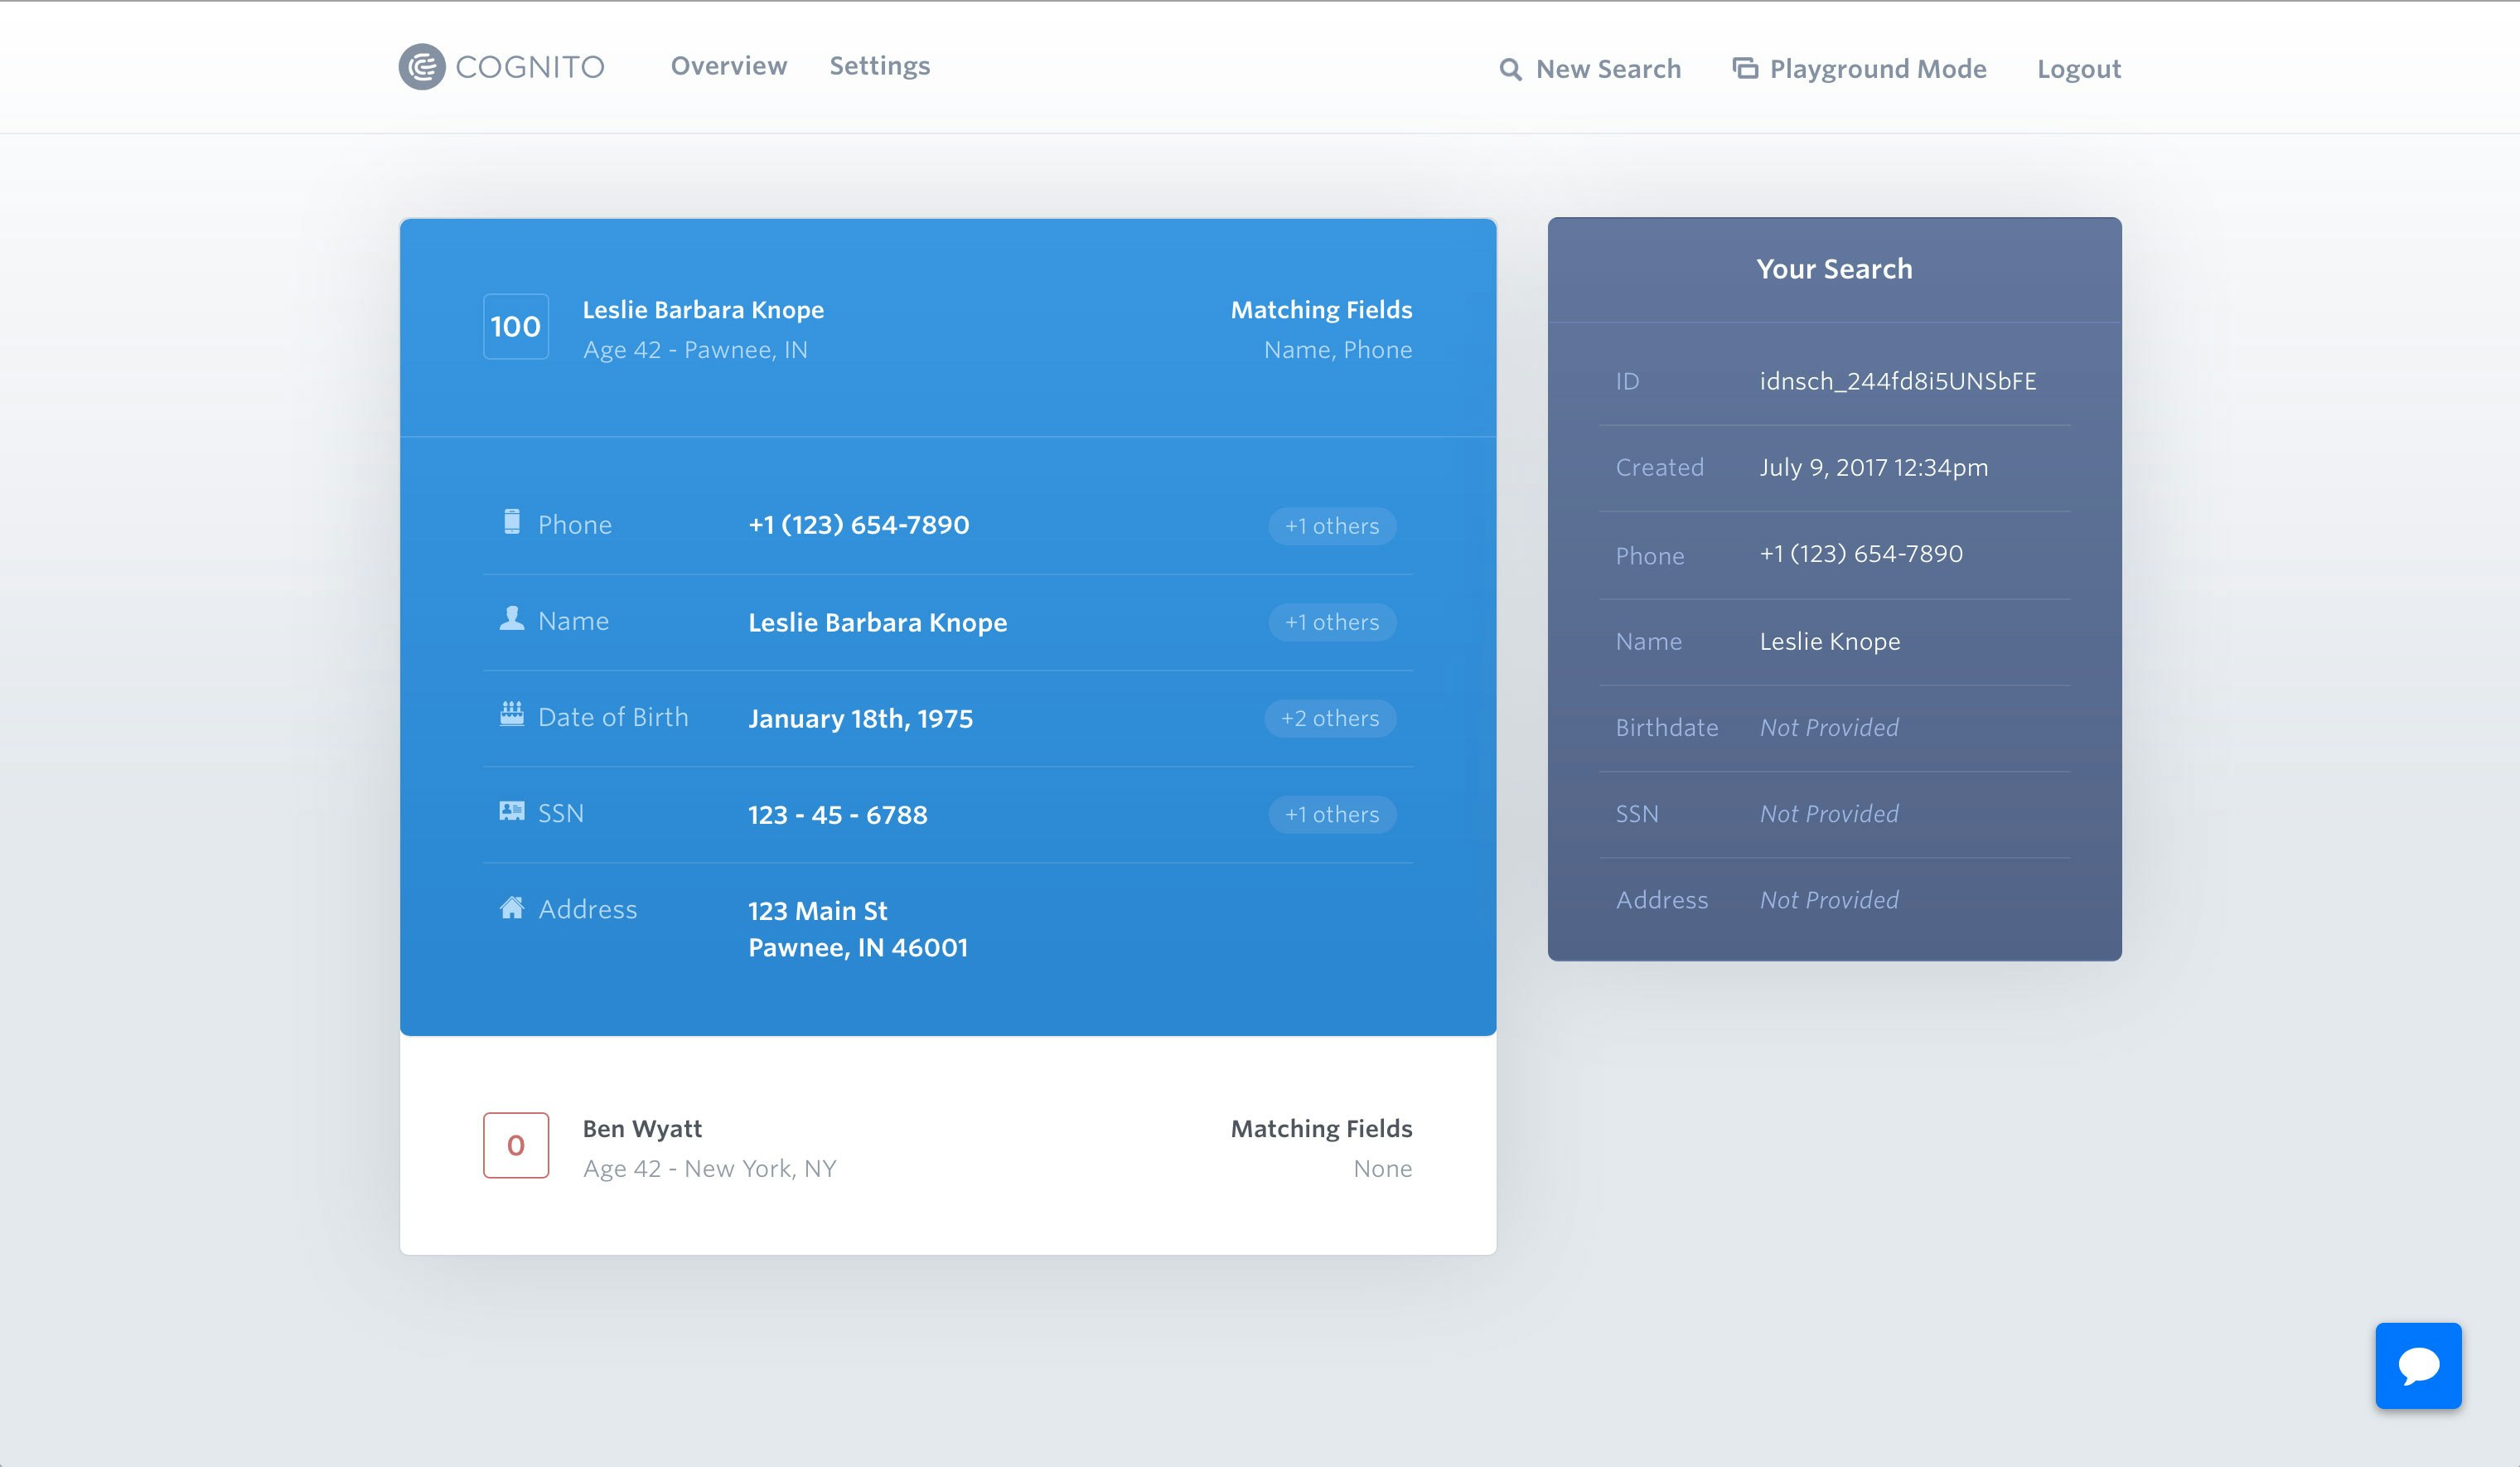Screen dimensions: 2520x1467
Task: Click the New Search magnifier icon
Action: [1510, 69]
